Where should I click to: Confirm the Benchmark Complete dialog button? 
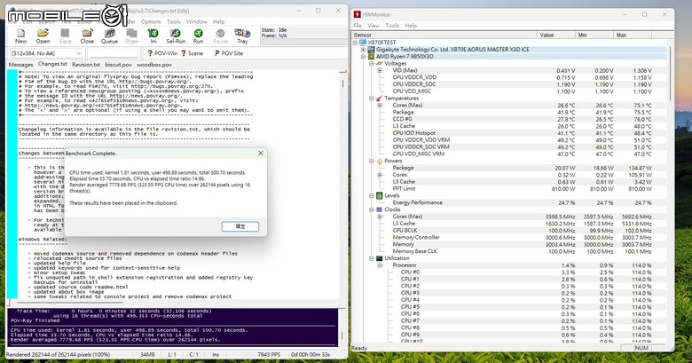coord(240,226)
